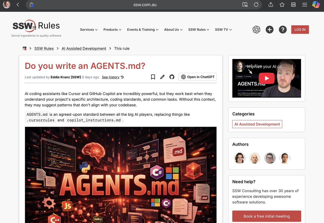Click the LOG IN button
Screen dimensions: 324x223
tap(300, 29)
